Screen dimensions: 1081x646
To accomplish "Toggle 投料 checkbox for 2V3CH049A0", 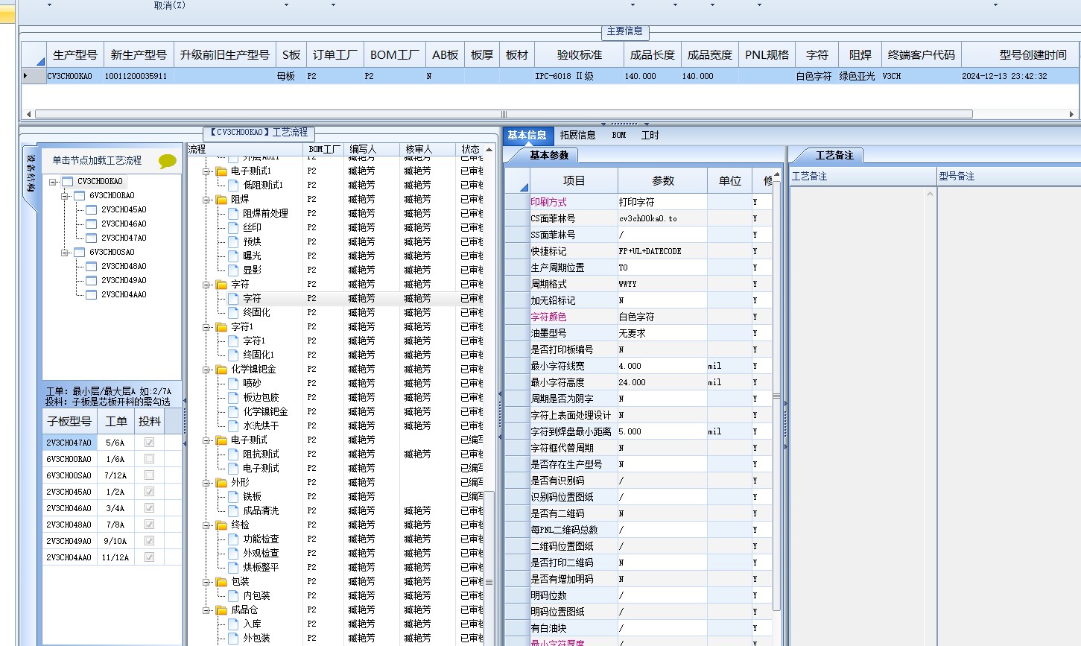I will [149, 541].
